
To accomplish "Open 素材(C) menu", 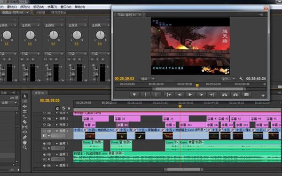I will pyautogui.click(x=12, y=7).
